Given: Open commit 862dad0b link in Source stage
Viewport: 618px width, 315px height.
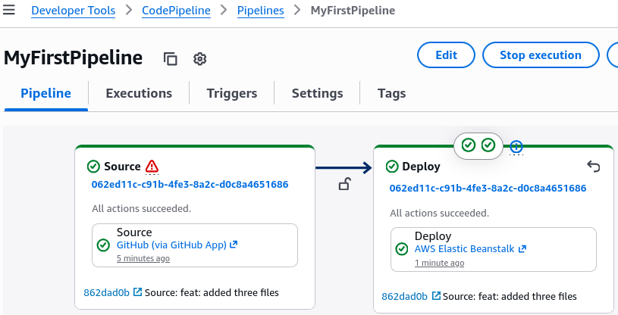Looking at the screenshot, I should [106, 292].
